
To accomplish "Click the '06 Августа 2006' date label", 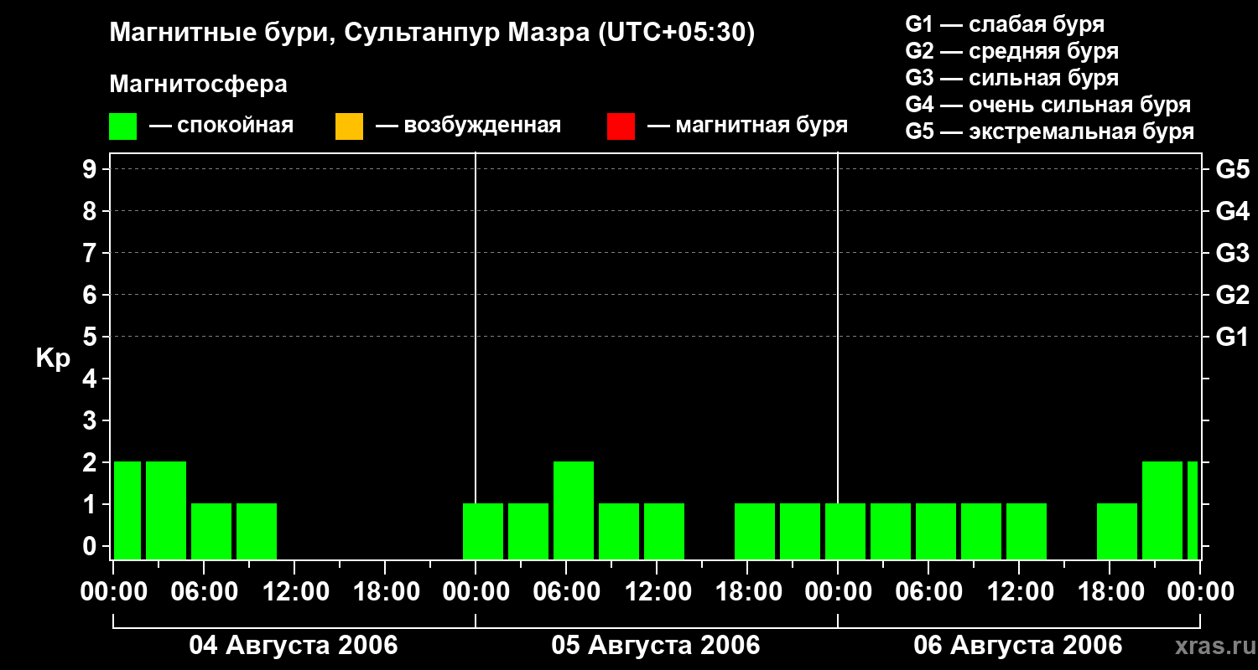I will click(1018, 645).
